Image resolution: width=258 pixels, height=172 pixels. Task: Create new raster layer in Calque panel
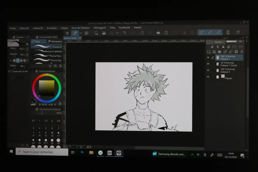(209, 52)
